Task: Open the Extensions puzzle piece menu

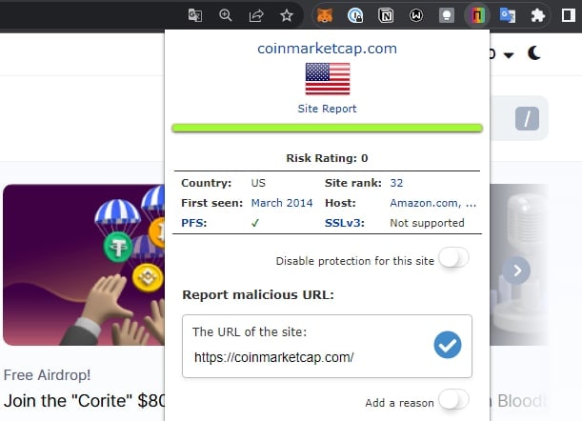Action: [538, 15]
